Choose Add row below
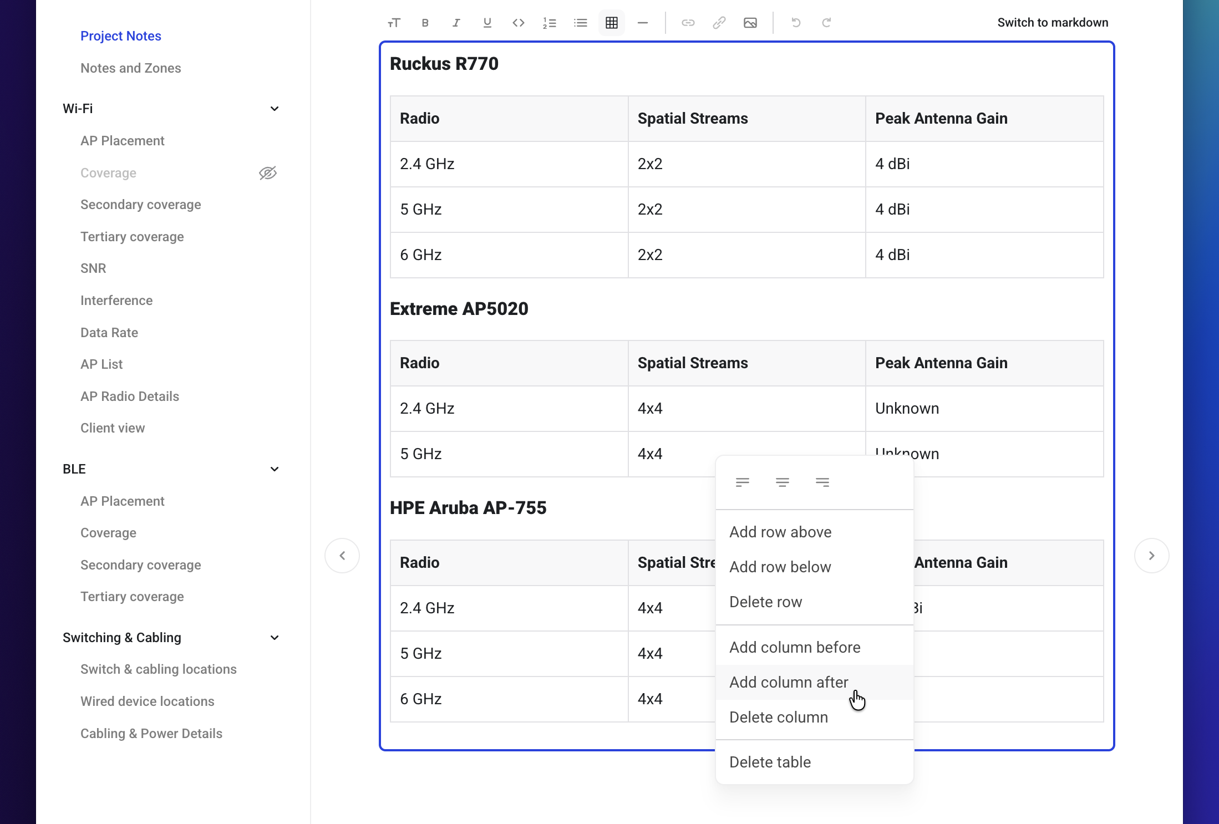 (x=814, y=567)
